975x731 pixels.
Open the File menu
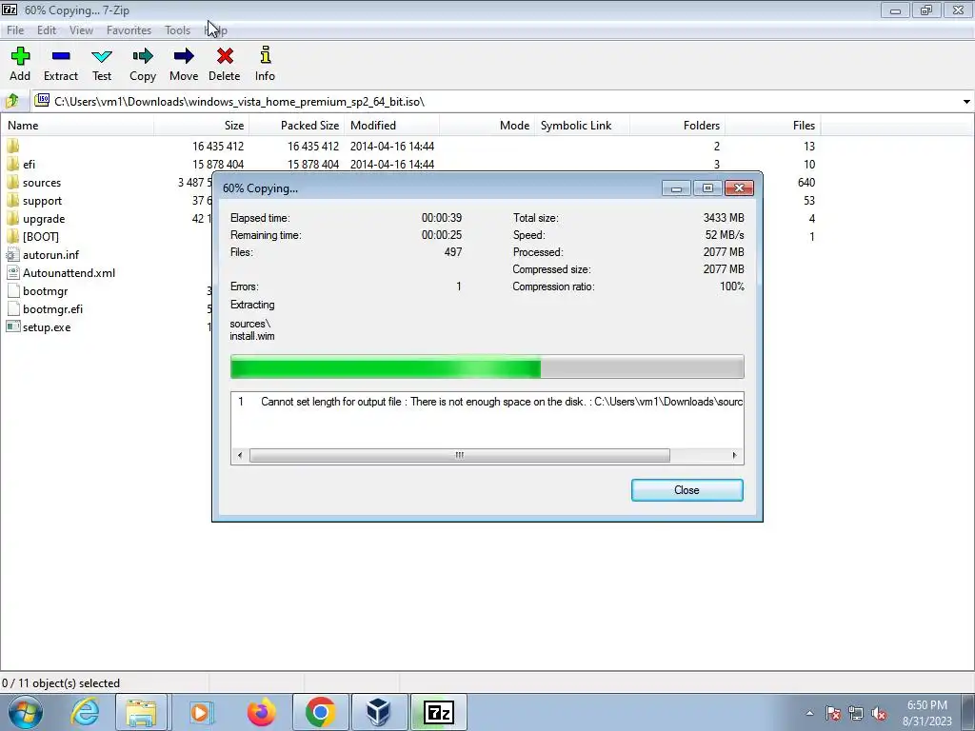tap(15, 30)
